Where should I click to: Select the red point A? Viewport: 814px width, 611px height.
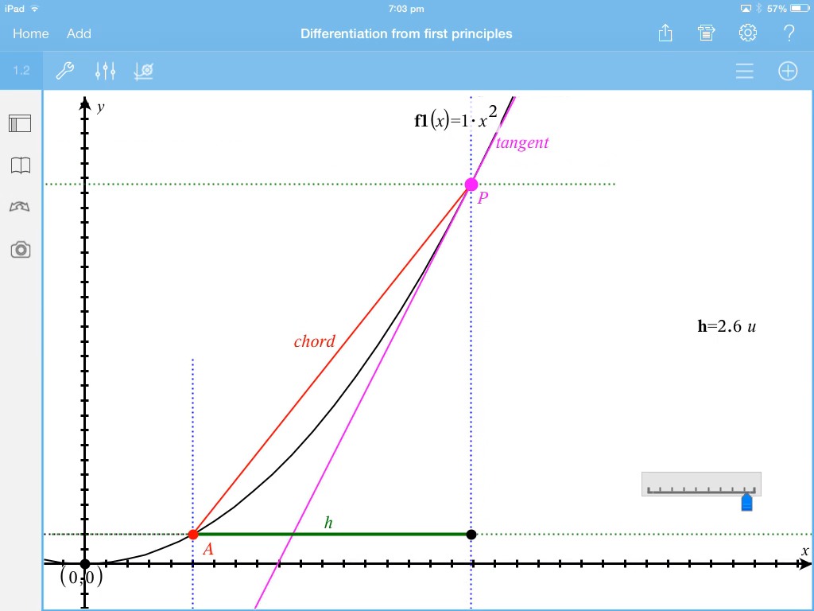click(193, 535)
